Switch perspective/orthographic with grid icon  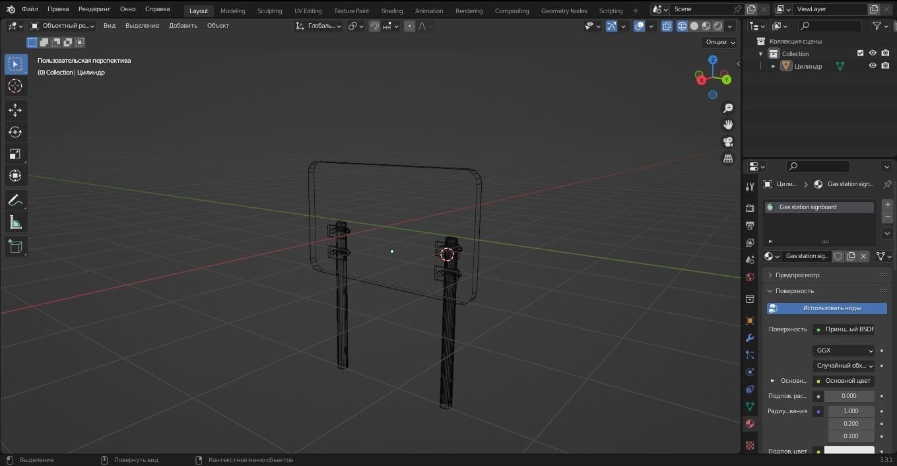(x=728, y=159)
